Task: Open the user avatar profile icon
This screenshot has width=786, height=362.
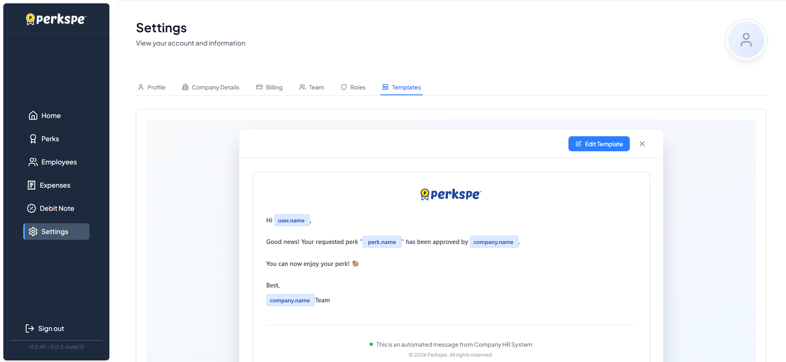Action: tap(746, 40)
